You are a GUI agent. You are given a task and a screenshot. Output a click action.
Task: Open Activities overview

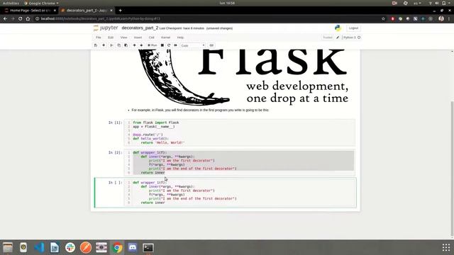(x=11, y=3)
